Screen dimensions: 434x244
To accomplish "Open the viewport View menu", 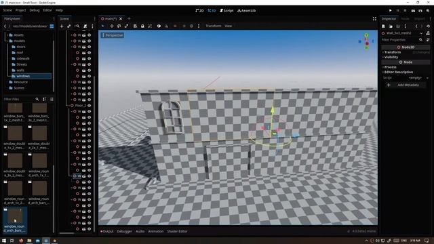I will (x=228, y=26).
